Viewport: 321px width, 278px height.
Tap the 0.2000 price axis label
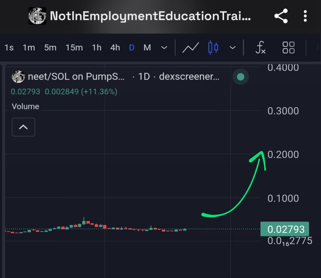click(x=283, y=155)
